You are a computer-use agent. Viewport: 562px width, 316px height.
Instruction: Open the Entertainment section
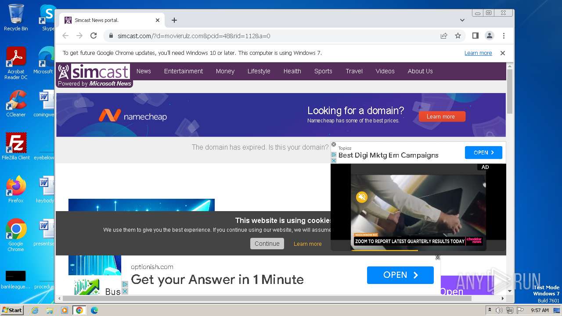(x=184, y=71)
